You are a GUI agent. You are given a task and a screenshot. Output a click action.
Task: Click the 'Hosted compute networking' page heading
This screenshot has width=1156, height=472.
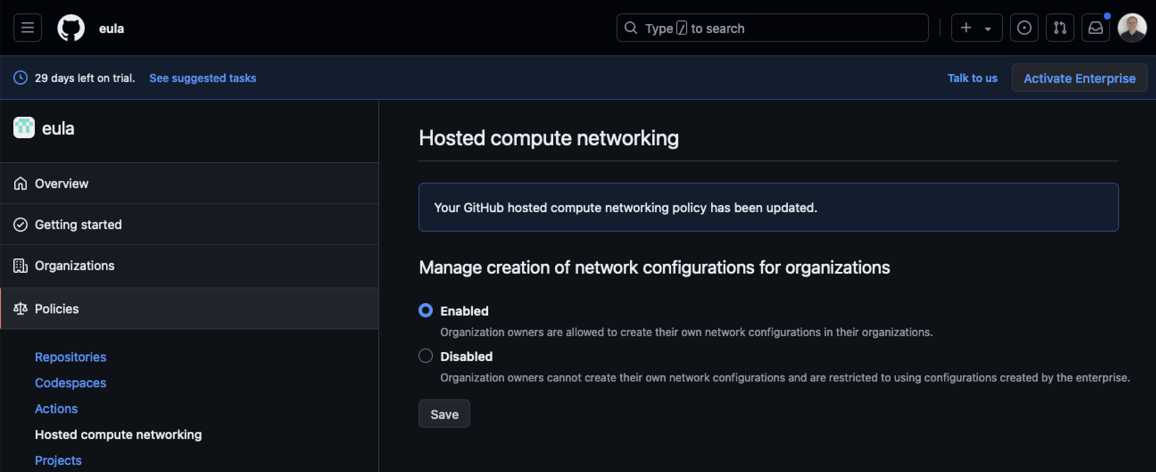coord(548,138)
